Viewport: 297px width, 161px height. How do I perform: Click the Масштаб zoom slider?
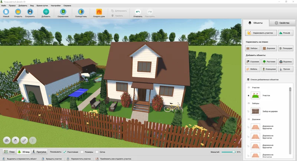click(x=229, y=152)
